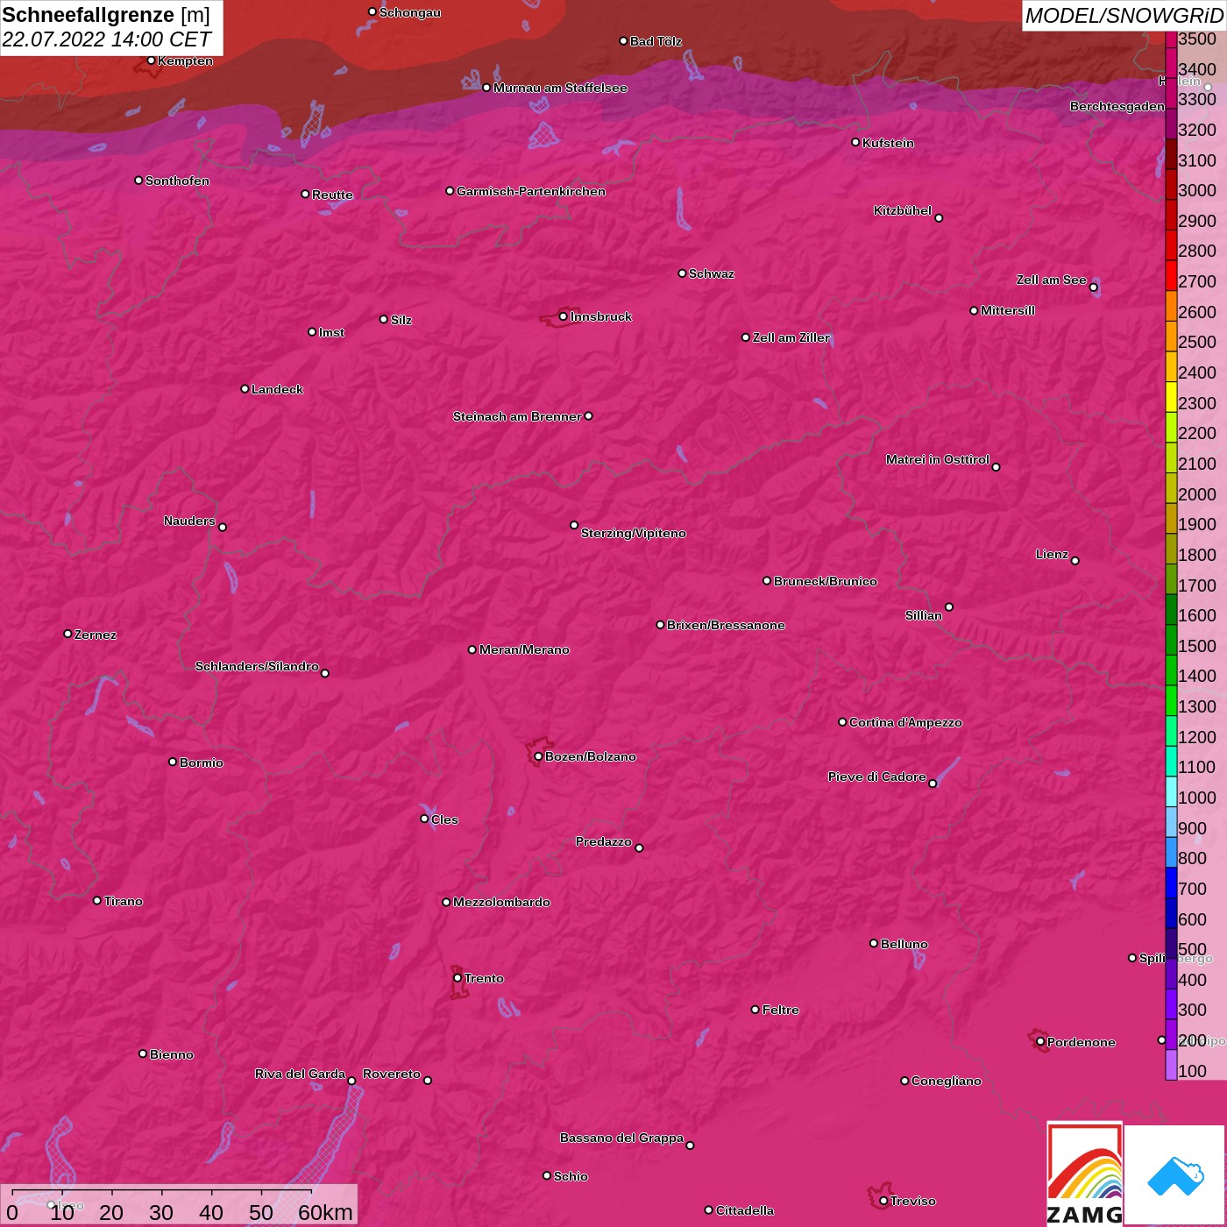Select the Cortina d'Ampezzo marker dot
Screen dimensions: 1227x1227
(x=842, y=722)
